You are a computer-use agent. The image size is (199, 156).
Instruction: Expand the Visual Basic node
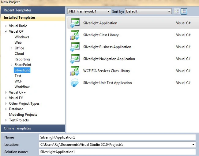(6, 26)
